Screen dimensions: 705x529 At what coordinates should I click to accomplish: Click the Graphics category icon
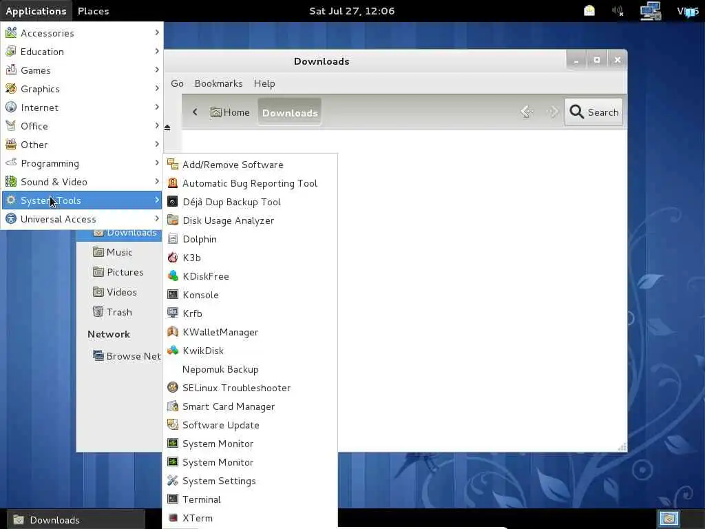click(x=11, y=89)
